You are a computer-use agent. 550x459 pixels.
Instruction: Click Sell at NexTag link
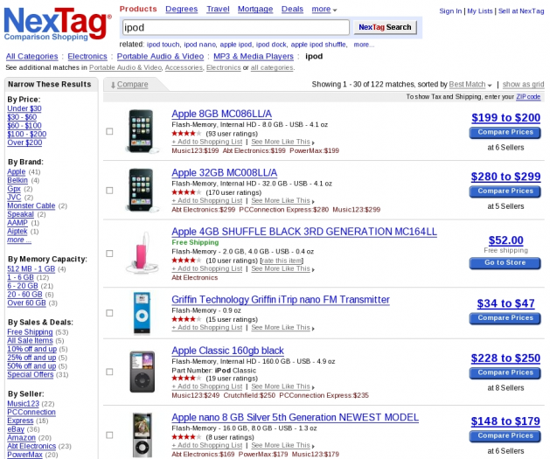[x=521, y=11]
